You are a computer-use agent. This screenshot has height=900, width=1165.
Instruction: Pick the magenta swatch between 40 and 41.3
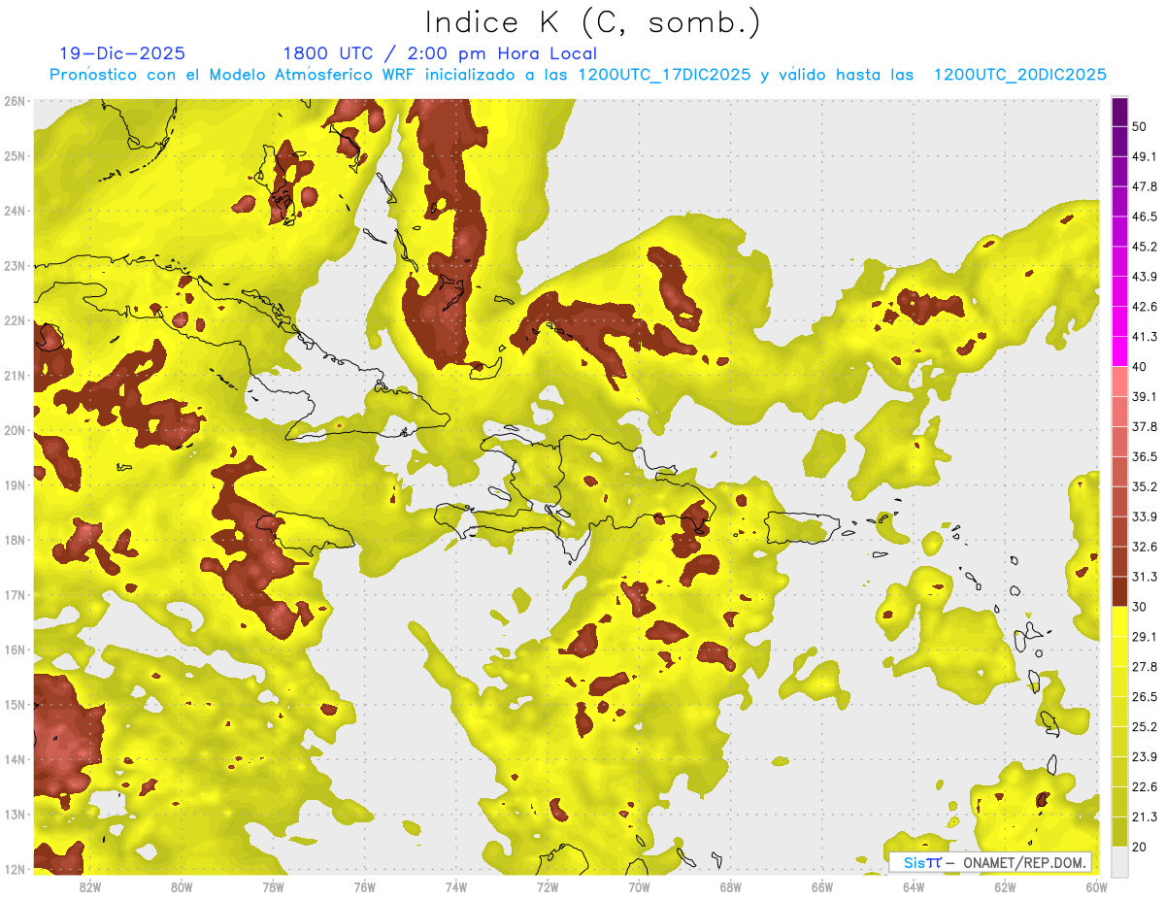1119,351
